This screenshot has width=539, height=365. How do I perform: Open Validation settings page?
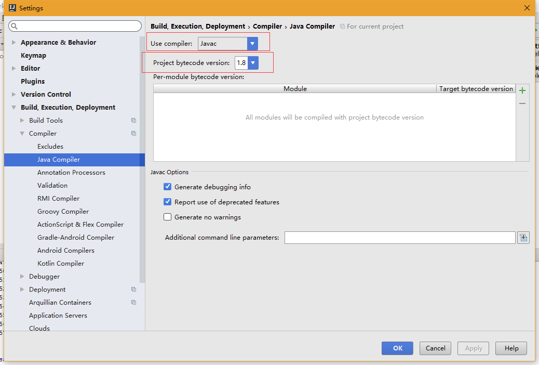52,186
